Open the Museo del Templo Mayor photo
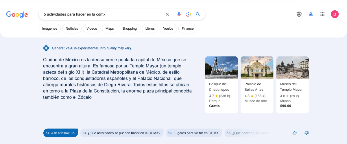 tap(292, 67)
